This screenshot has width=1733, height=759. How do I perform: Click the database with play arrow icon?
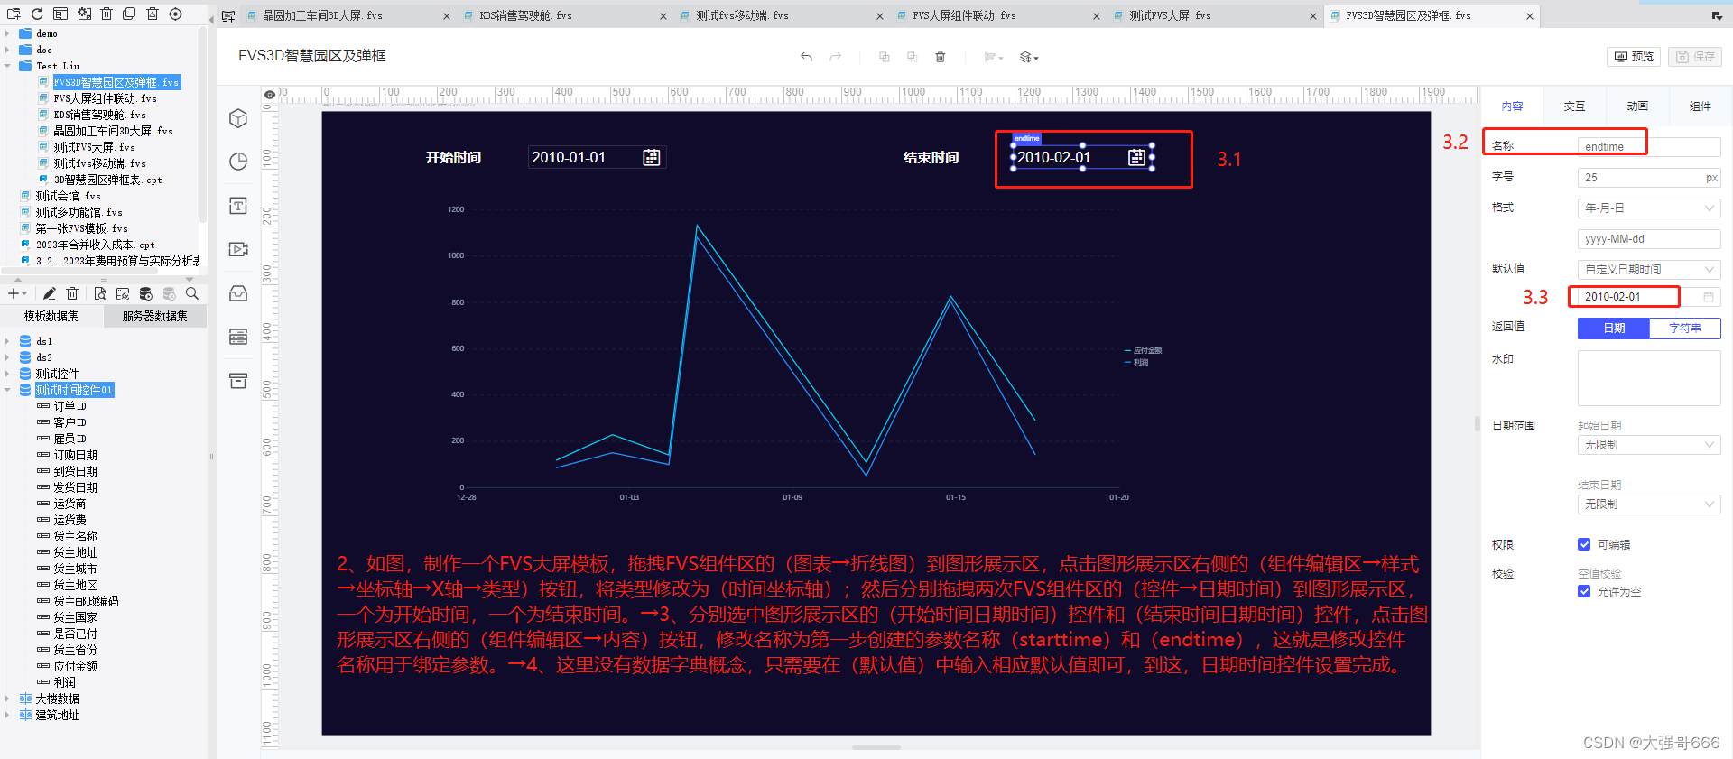146,293
